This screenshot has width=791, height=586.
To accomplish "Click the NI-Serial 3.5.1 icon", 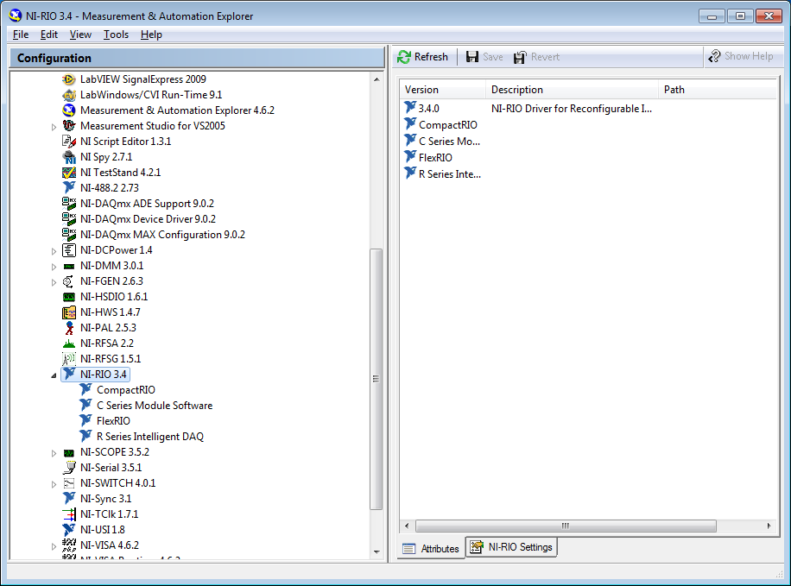I will coord(68,468).
